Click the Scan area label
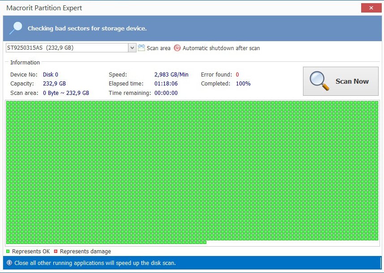 click(158, 48)
